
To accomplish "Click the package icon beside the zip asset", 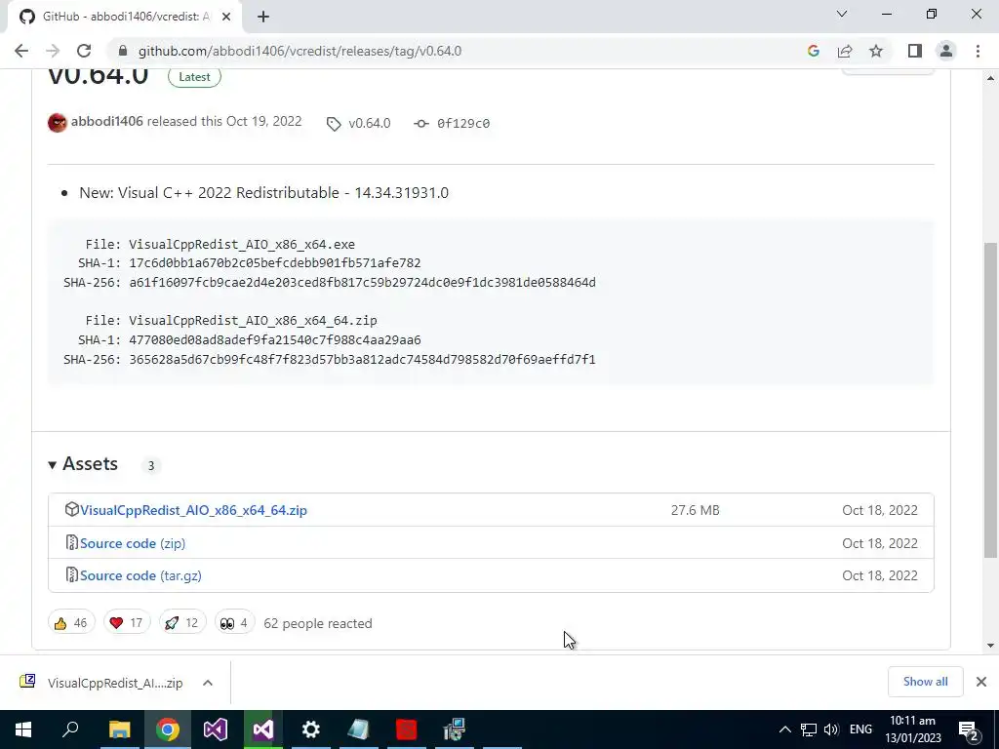I will point(72,509).
